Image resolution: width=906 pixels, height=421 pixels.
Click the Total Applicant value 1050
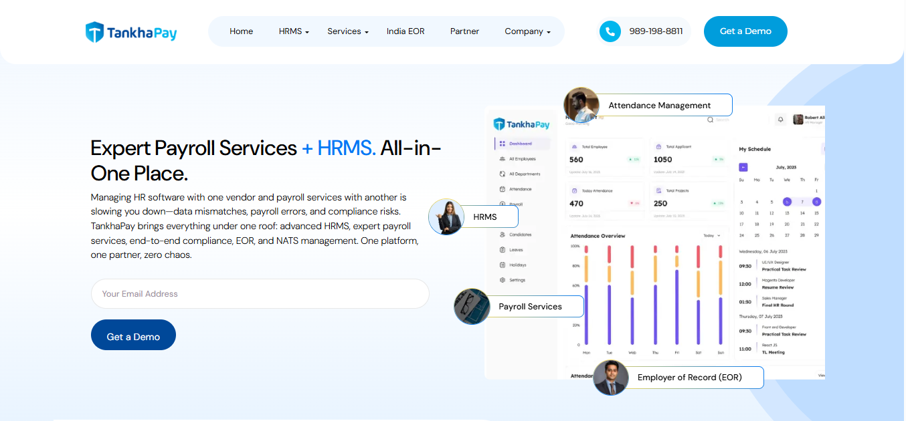662,160
